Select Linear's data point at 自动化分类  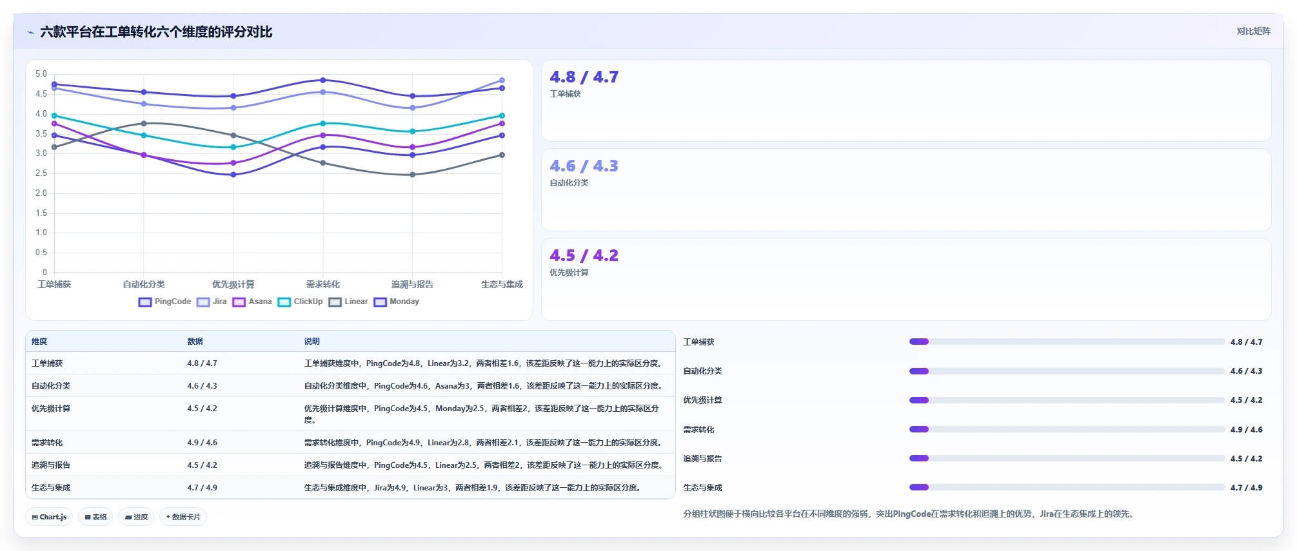point(144,124)
